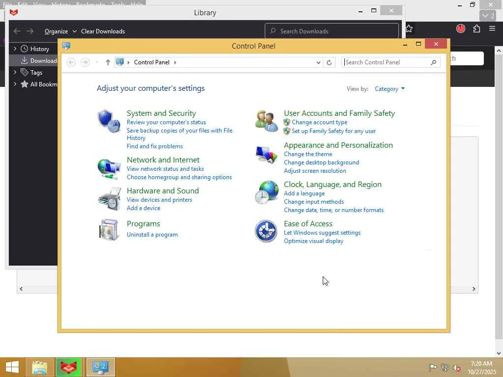503x377 pixels.
Task: Click the taskbar clock and date
Action: (481, 368)
